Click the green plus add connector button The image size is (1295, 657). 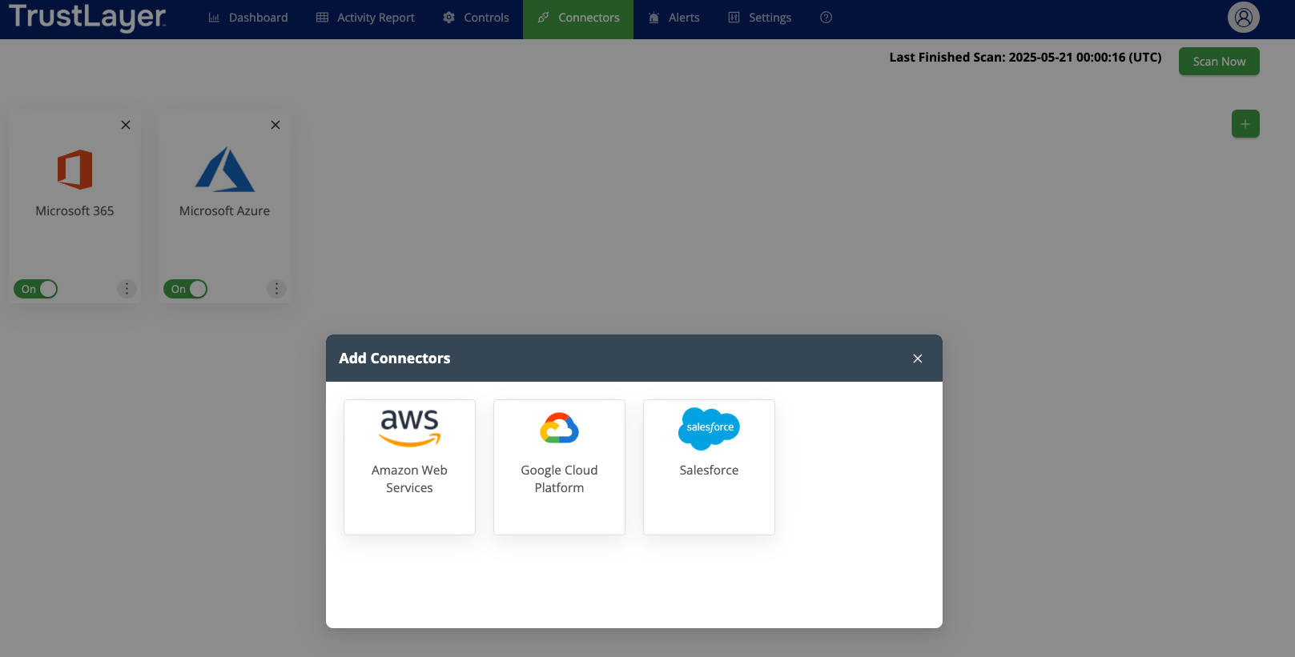[1245, 124]
